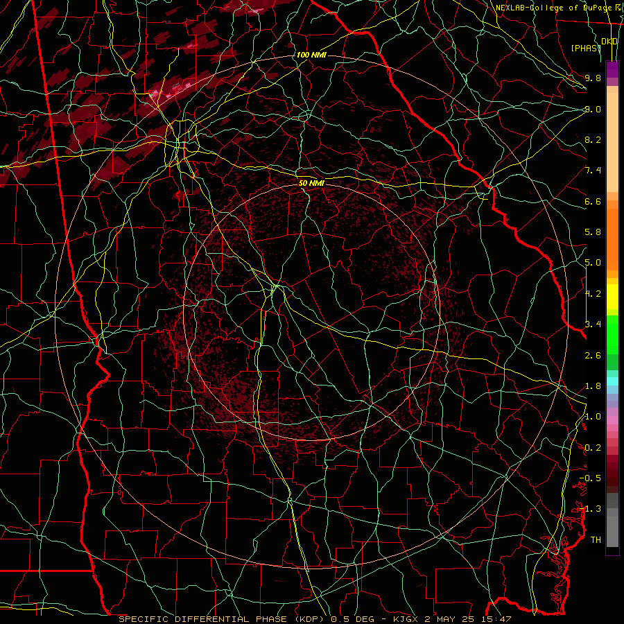
Task: Click the 0.2 scale value
Action: (x=593, y=448)
